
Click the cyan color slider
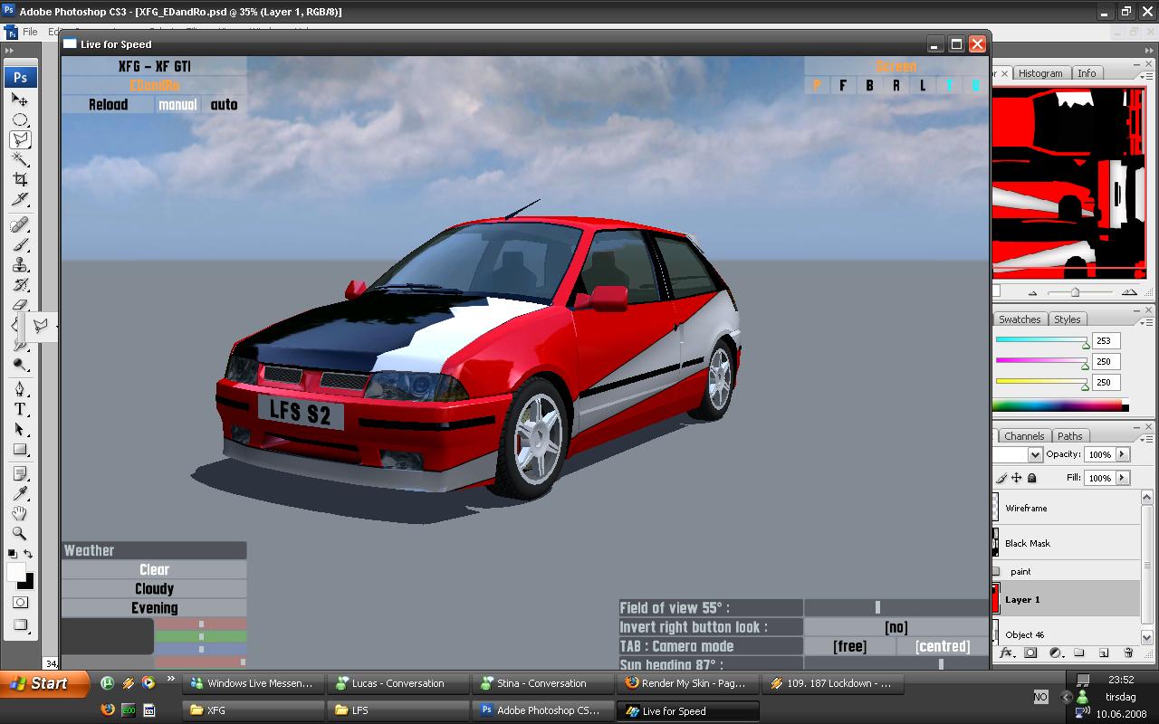pyautogui.click(x=1041, y=341)
